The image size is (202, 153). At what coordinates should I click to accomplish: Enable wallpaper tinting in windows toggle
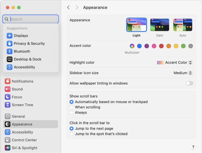[189, 83]
